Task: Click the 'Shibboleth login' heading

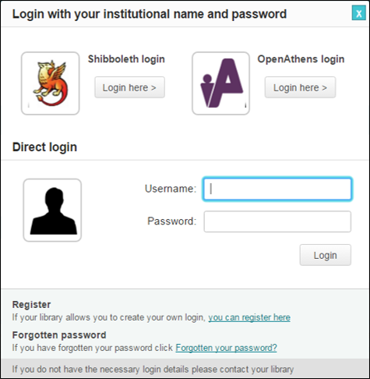Action: click(126, 59)
